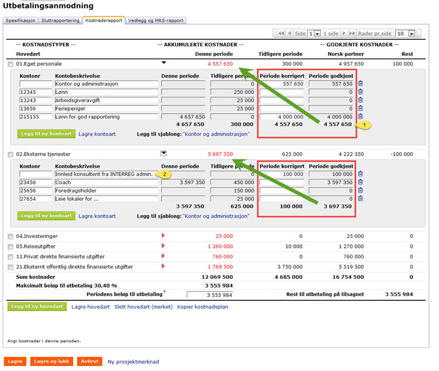Click Lagre kontoart under Eget personale
Viewport: 439px width, 371px height.
point(97,134)
